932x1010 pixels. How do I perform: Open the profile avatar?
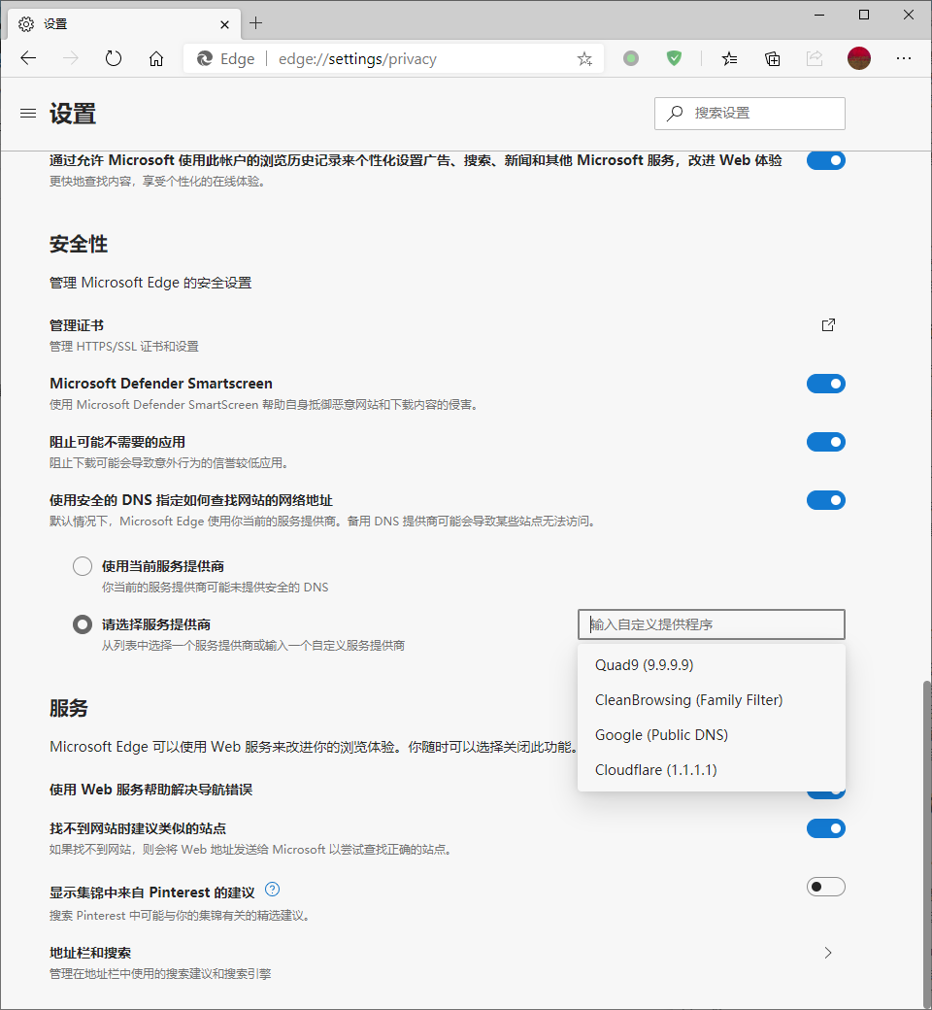858,58
